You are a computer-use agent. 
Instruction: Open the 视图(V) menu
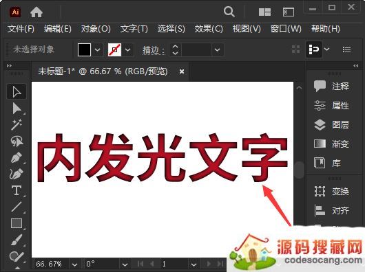point(247,29)
